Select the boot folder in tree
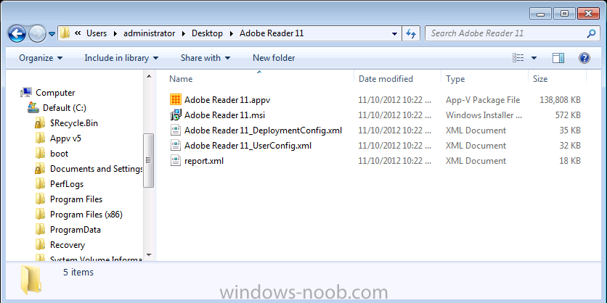This screenshot has width=607, height=303. pos(60,154)
